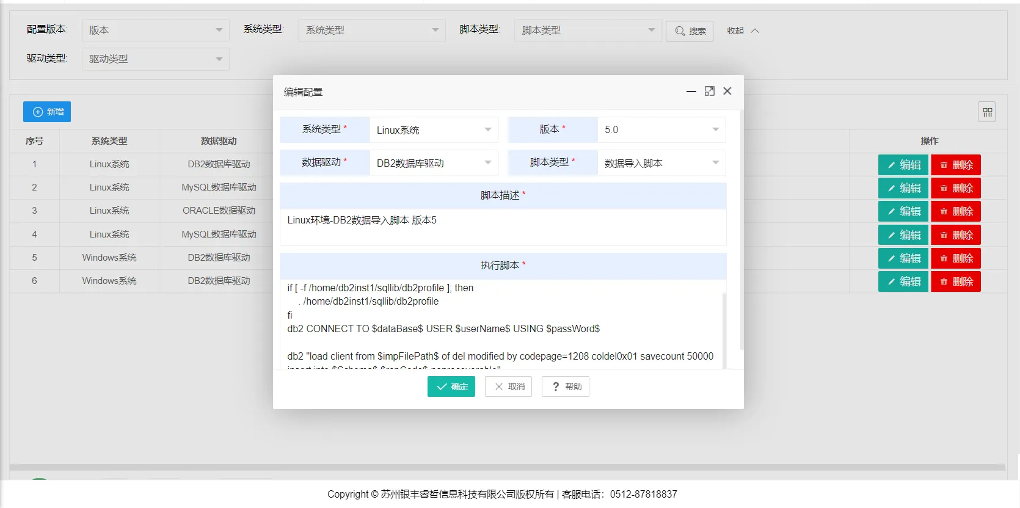Close the 编辑配置 dialog
Screen dimensions: 1020x508
(x=727, y=92)
